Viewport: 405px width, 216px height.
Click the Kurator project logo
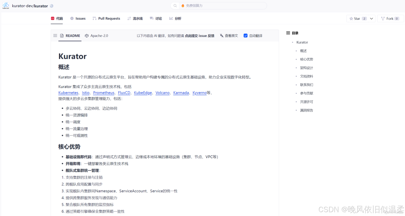tap(5, 5)
